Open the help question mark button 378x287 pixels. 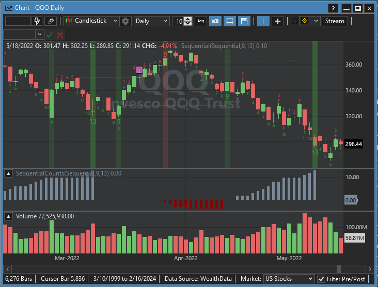[x=334, y=8]
